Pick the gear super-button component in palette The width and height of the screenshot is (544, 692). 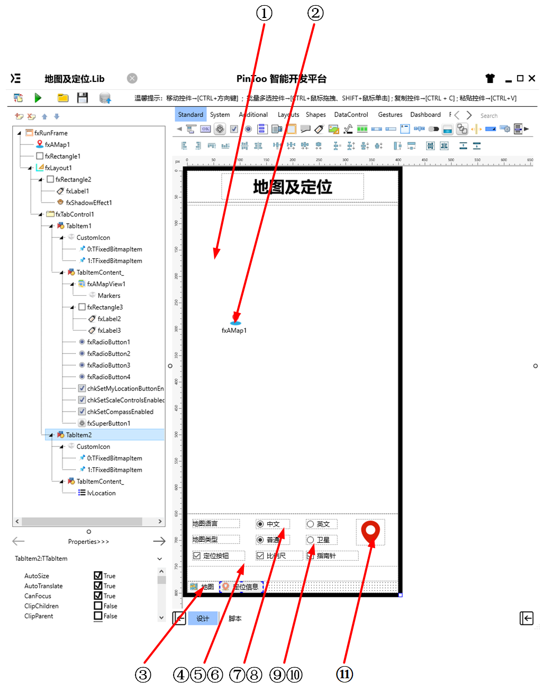coord(220,129)
